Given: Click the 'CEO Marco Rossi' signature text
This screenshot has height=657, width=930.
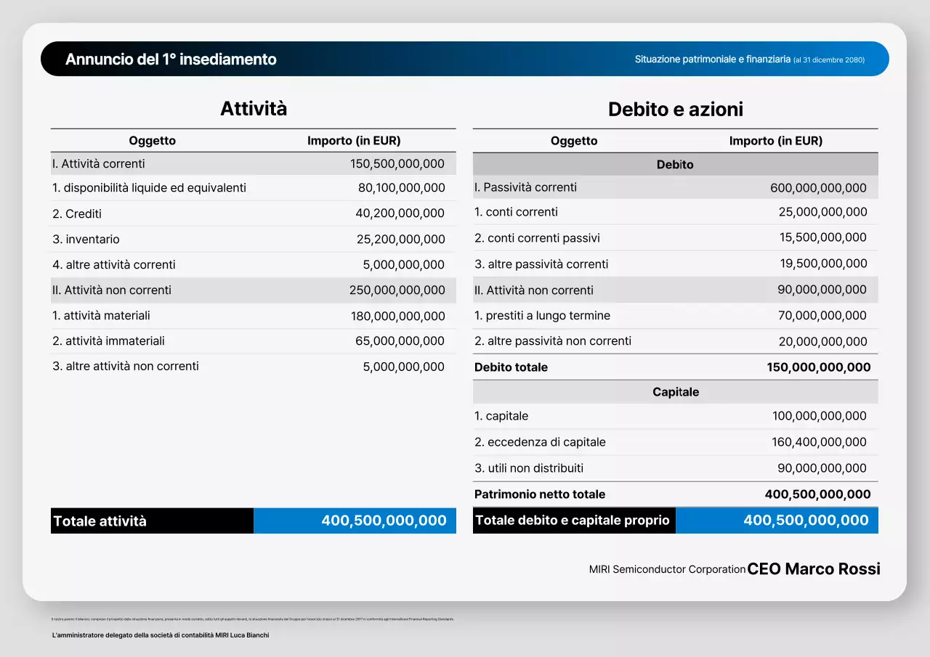Looking at the screenshot, I should [x=813, y=568].
